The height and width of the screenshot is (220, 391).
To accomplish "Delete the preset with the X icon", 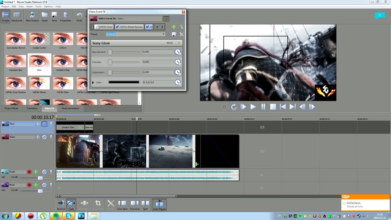I will click(x=181, y=34).
